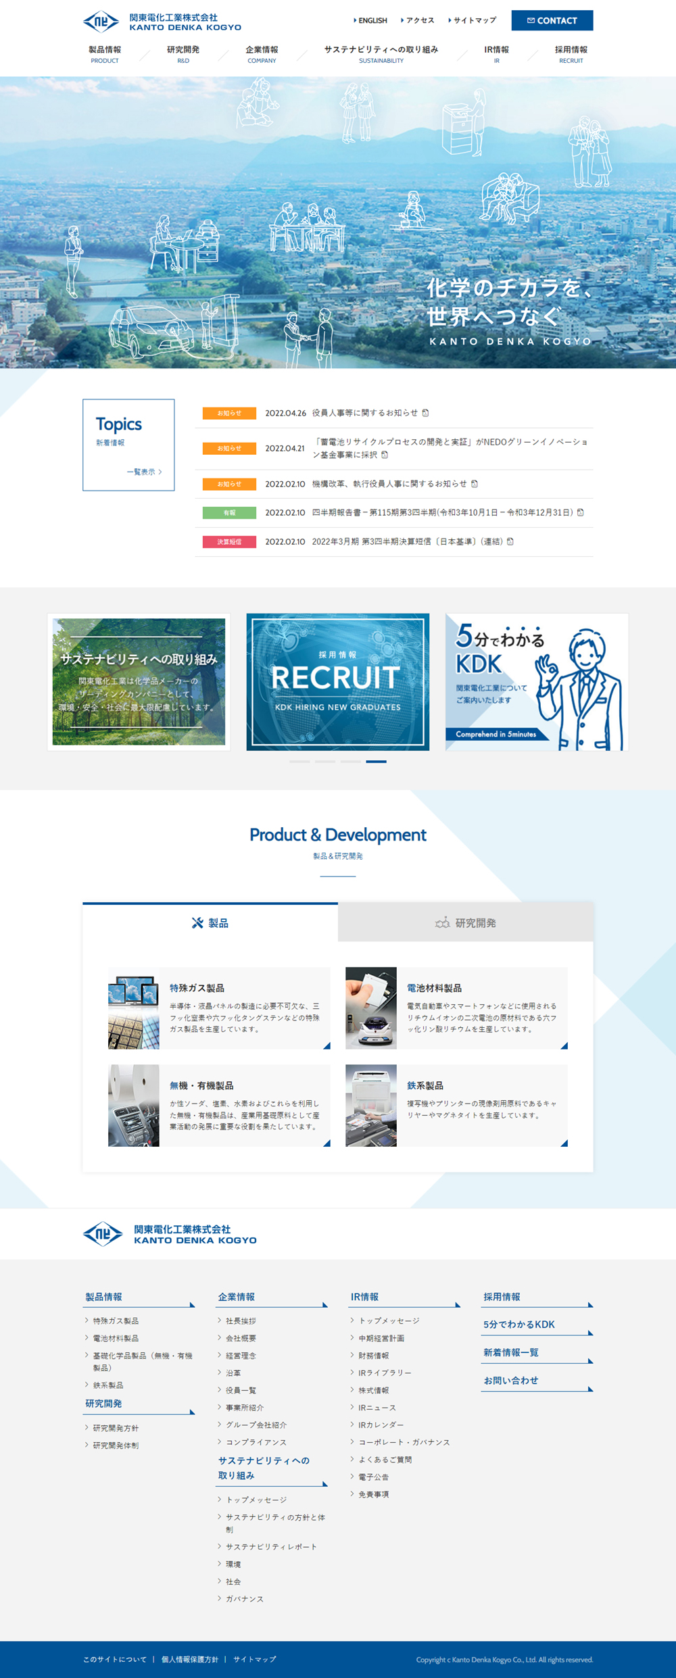Open このサイトについて in bottom bar
This screenshot has width=676, height=1678.
[x=115, y=1659]
